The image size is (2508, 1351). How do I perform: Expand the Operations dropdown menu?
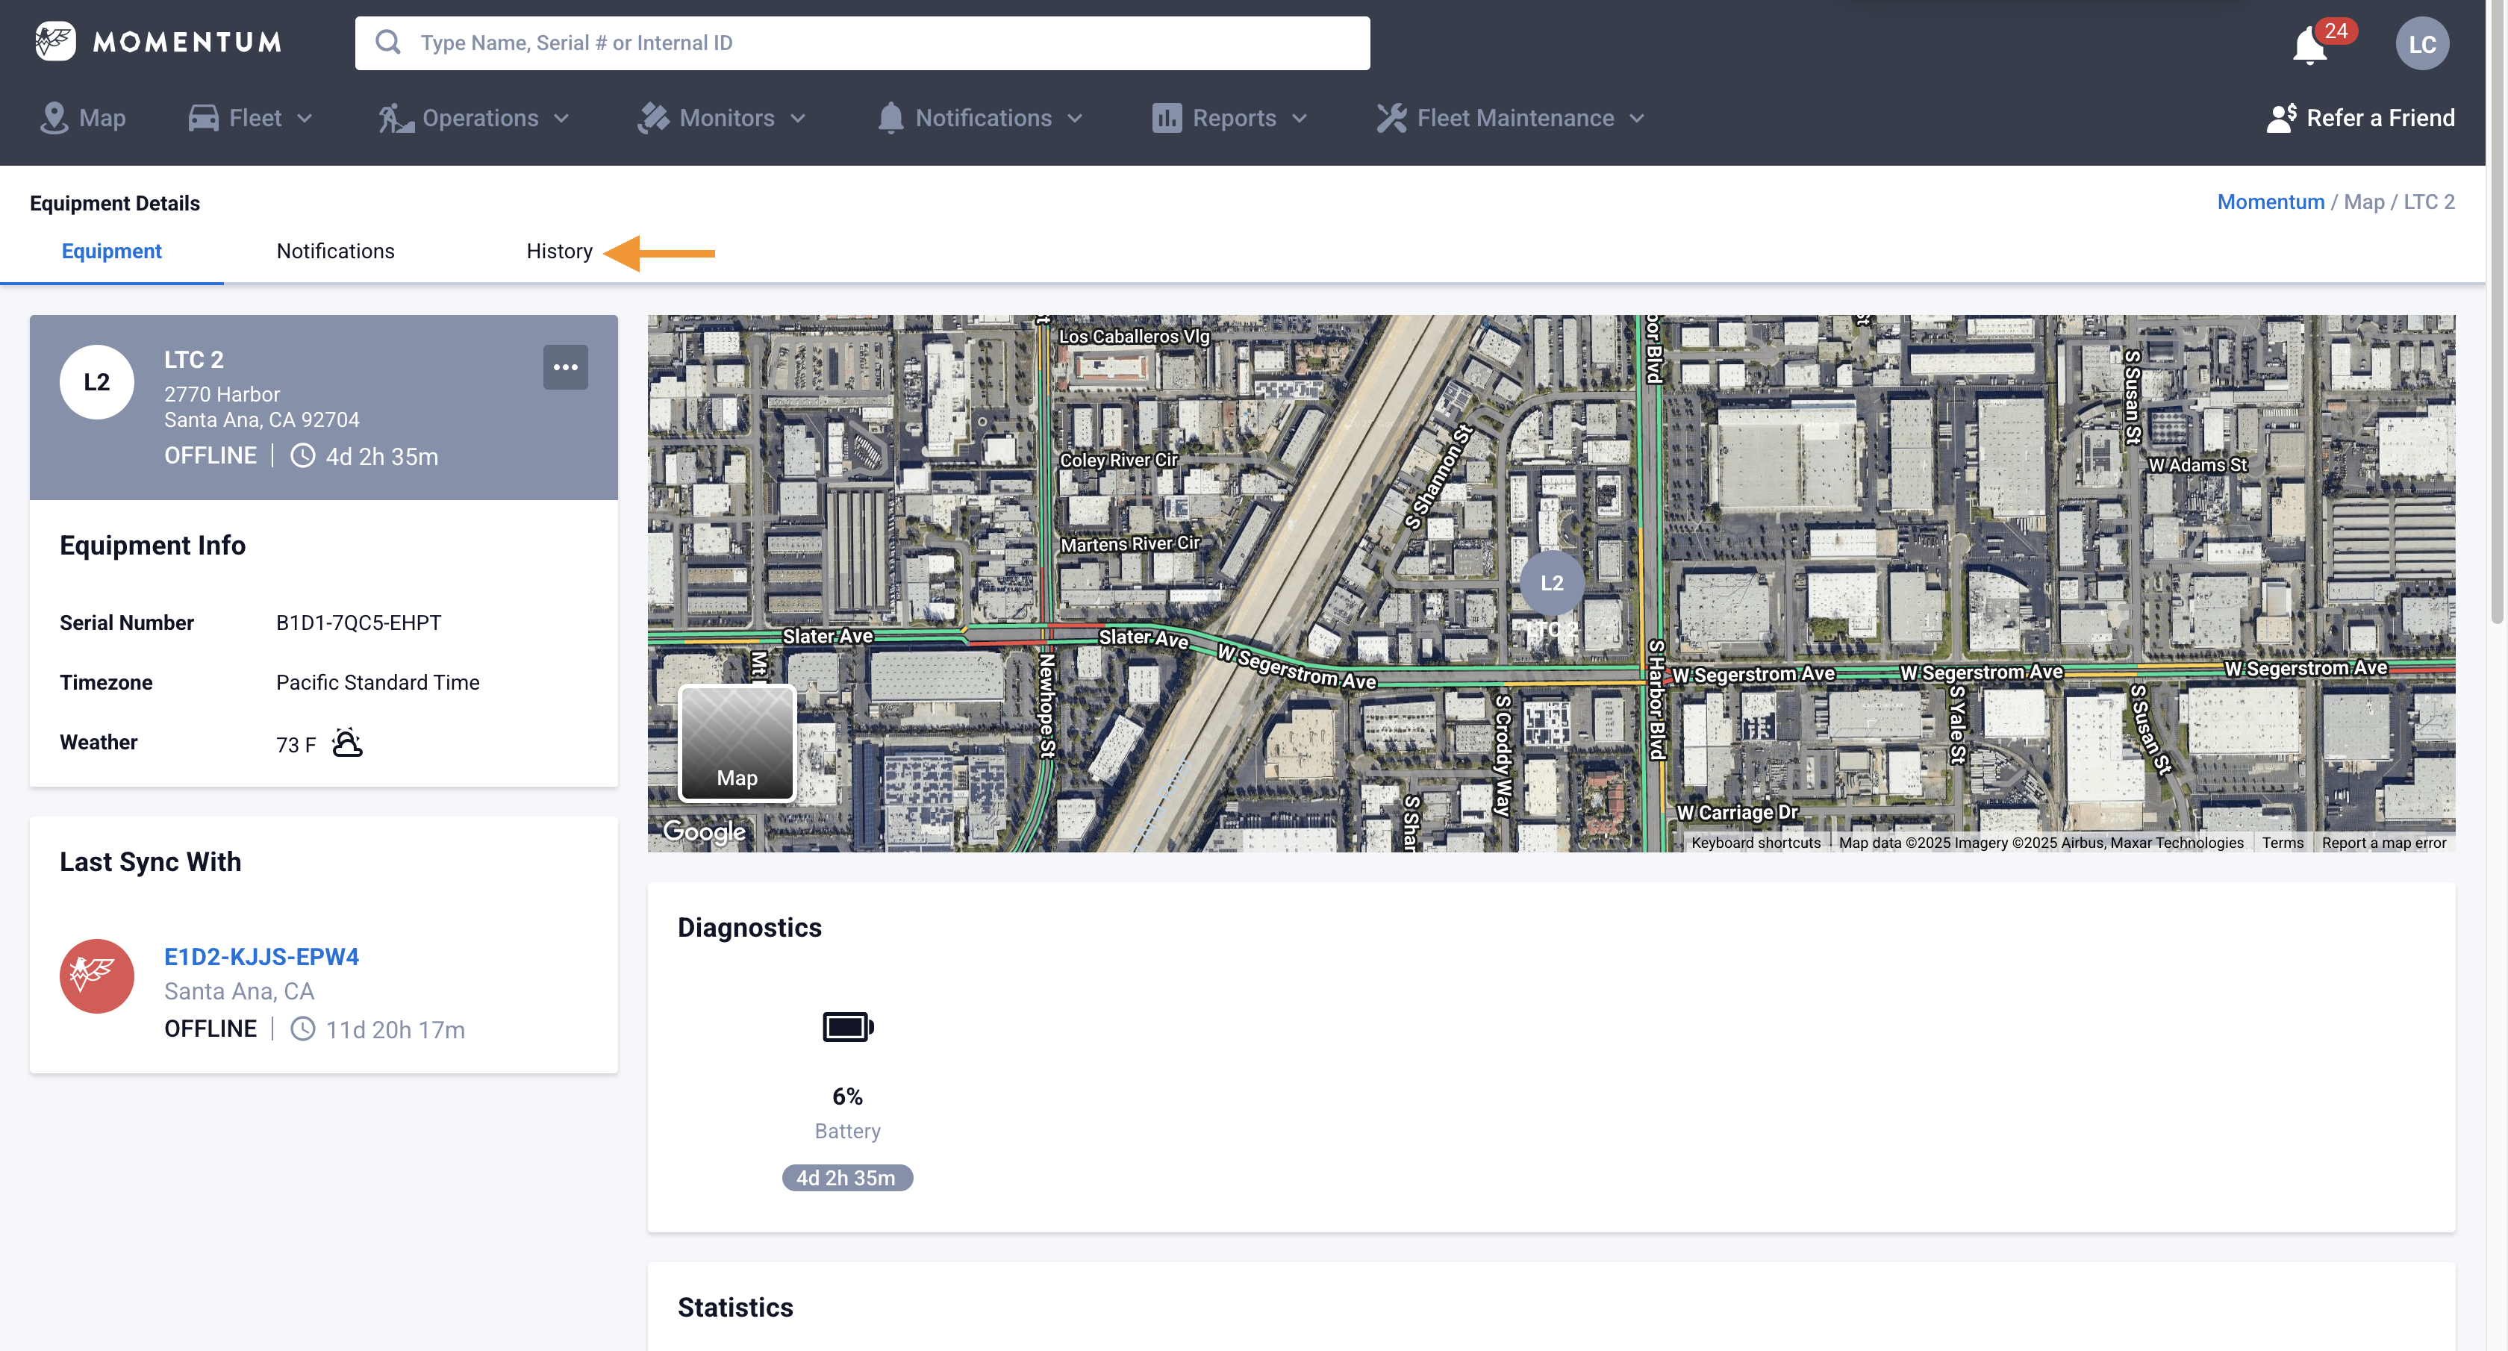pyautogui.click(x=474, y=118)
